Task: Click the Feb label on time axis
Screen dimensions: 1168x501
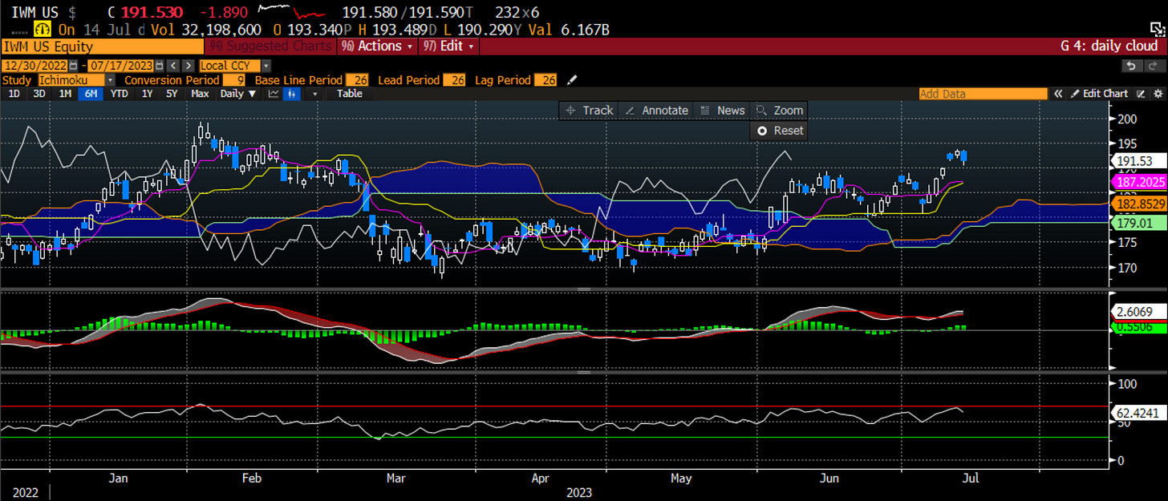Action: coord(251,479)
